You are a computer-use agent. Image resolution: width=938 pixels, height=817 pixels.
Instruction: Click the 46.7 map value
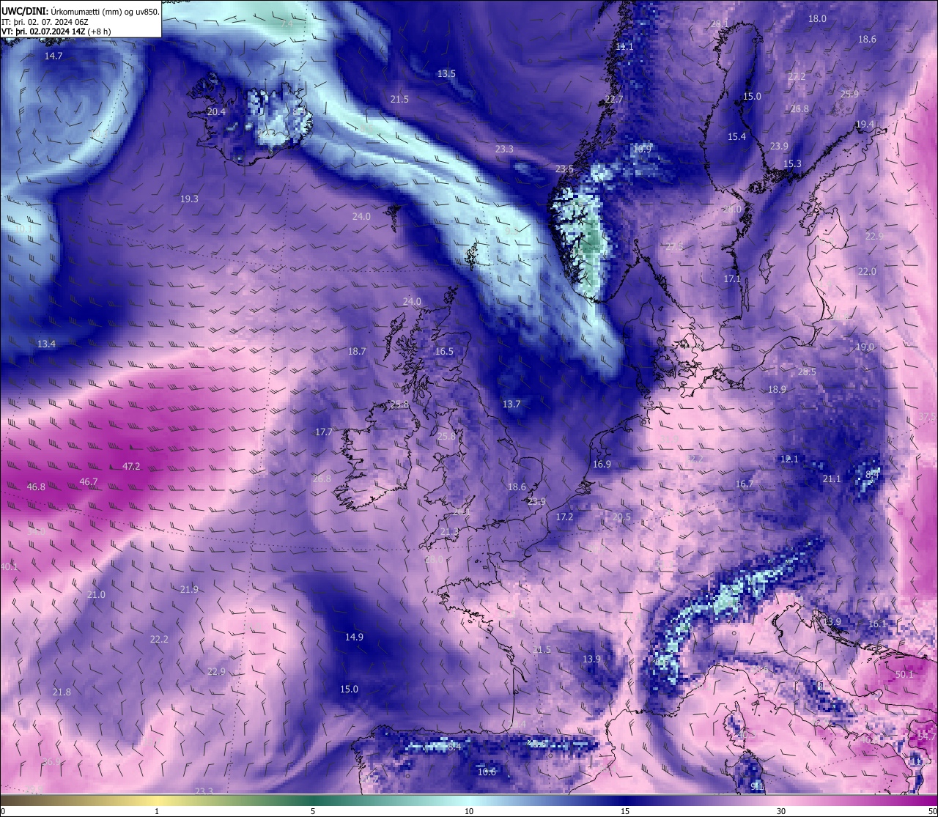[x=89, y=481]
